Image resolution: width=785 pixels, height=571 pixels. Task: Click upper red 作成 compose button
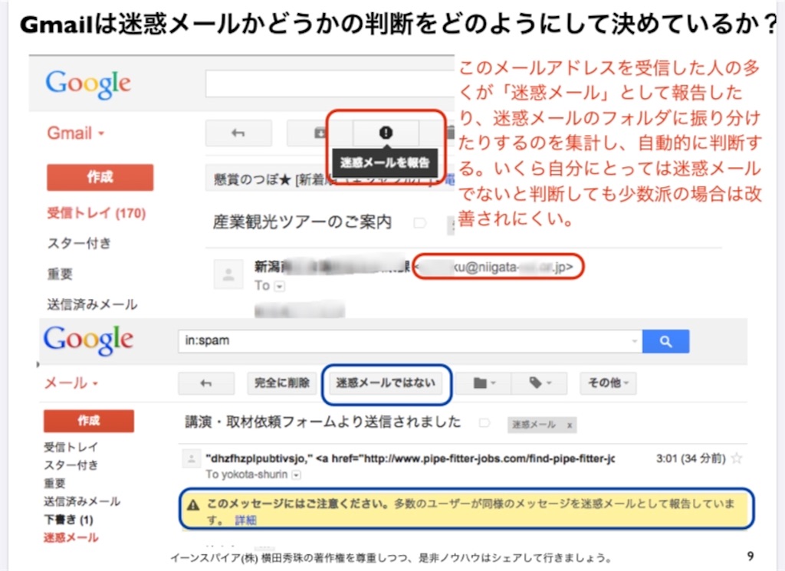pyautogui.click(x=100, y=177)
